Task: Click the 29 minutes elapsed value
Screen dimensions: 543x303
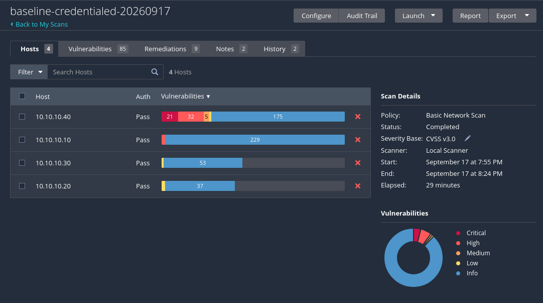Action: 443,185
